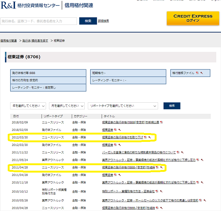The image size is (221, 211).
Task: Click key icon of 2011/05/24 業界アウトルック row
Action: pos(202,160)
